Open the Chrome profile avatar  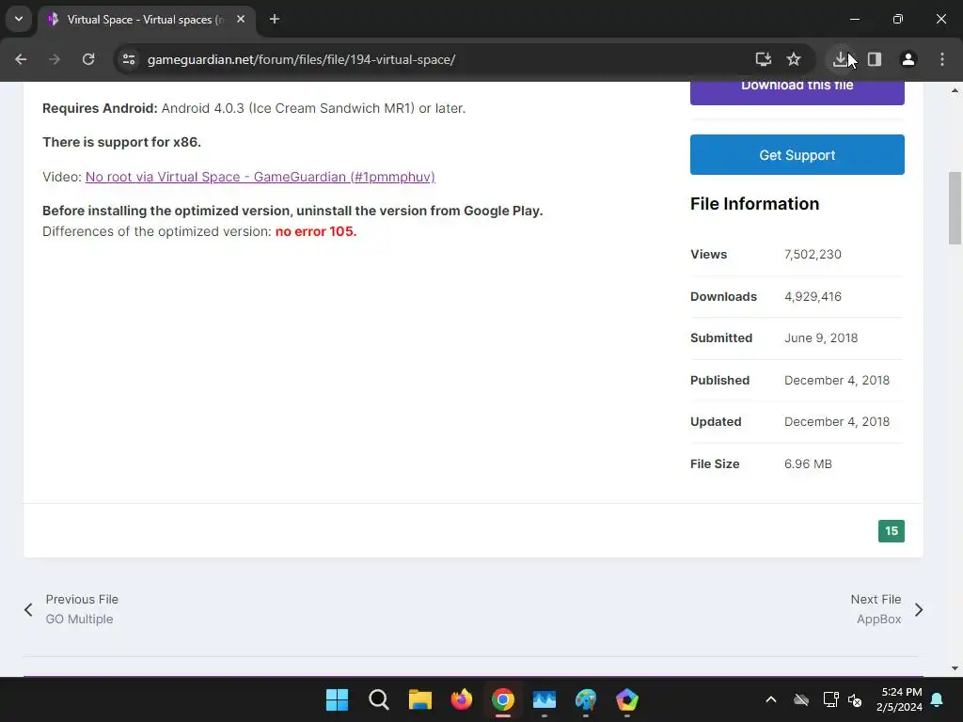(x=908, y=59)
